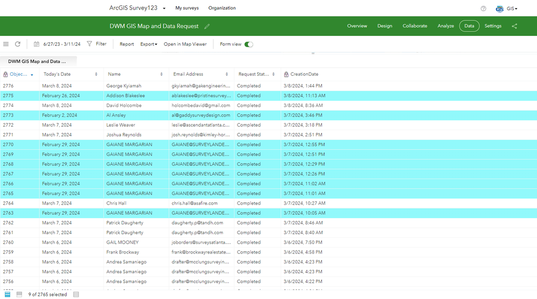537x299 pixels.
Task: Open the Settings tab
Action: tap(492, 26)
